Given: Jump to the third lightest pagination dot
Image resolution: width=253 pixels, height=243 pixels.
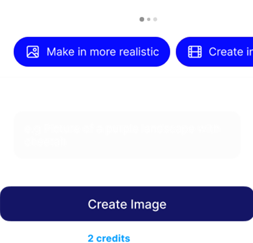Looking at the screenshot, I should [155, 19].
